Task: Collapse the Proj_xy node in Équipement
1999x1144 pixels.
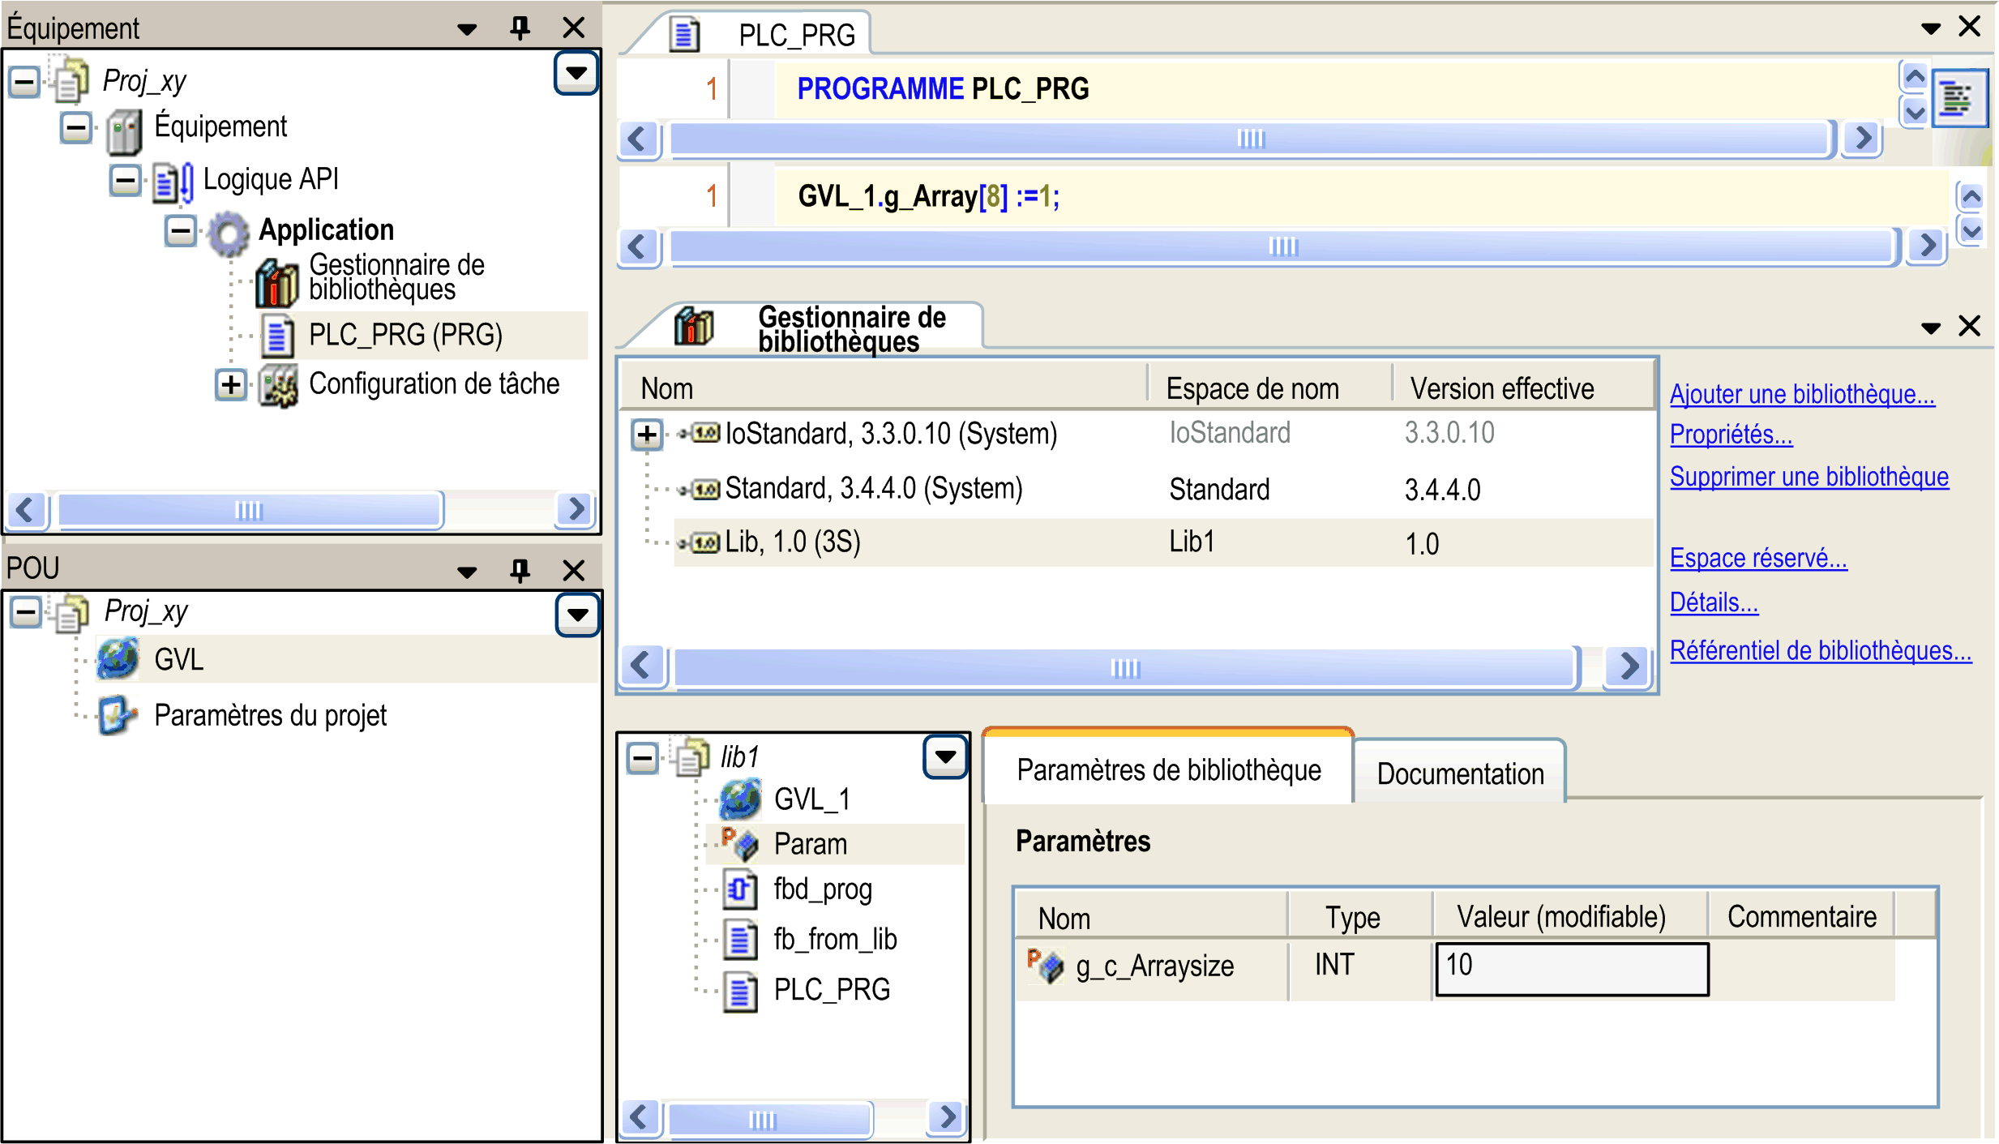Action: pos(24,81)
